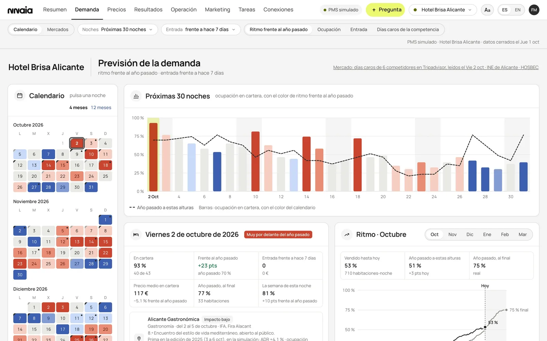Viewport: 547px width, 341px height.
Task: Click the location pin icon under Alicante Gastronómica
Action: (x=139, y=338)
